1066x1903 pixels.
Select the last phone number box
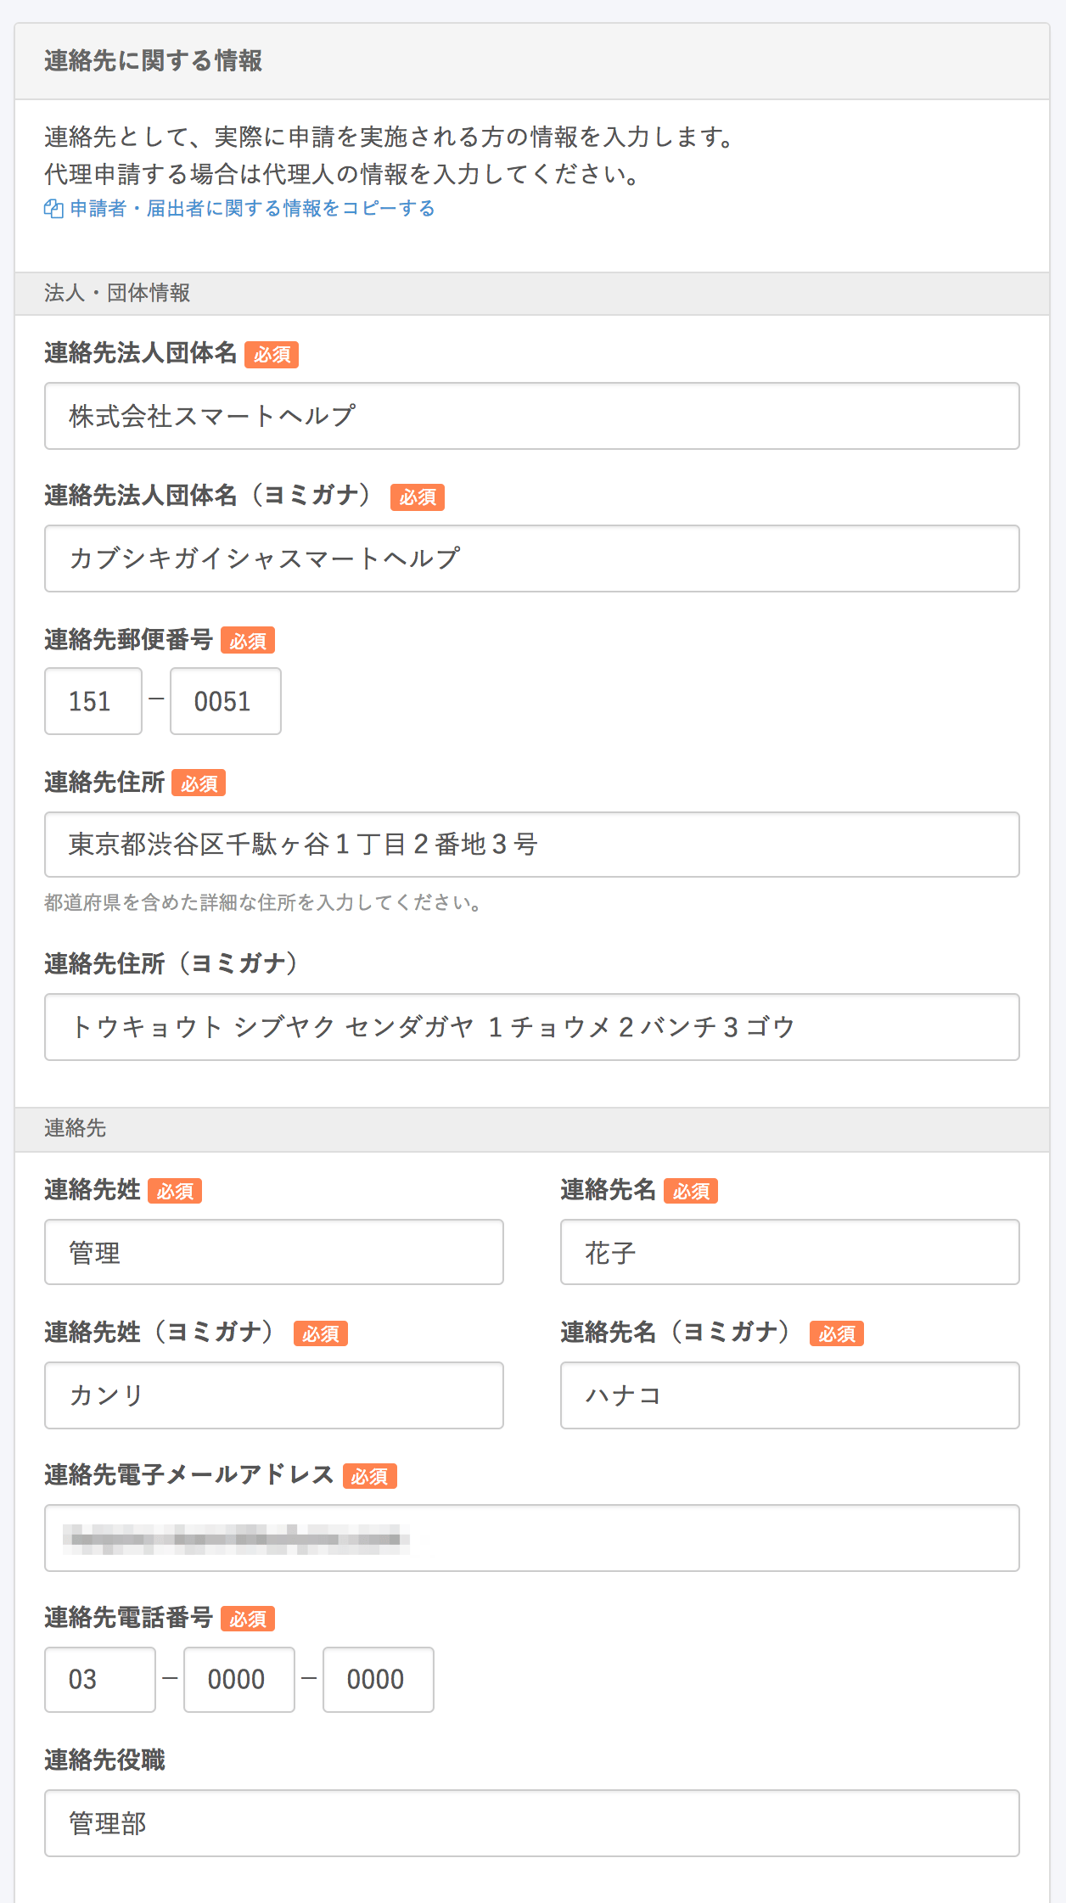coord(379,1680)
